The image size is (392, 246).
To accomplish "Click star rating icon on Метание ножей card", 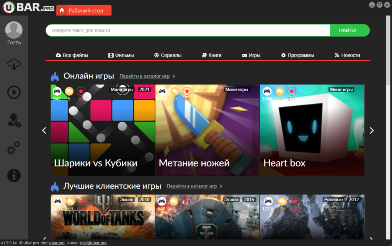I will 187,91.
